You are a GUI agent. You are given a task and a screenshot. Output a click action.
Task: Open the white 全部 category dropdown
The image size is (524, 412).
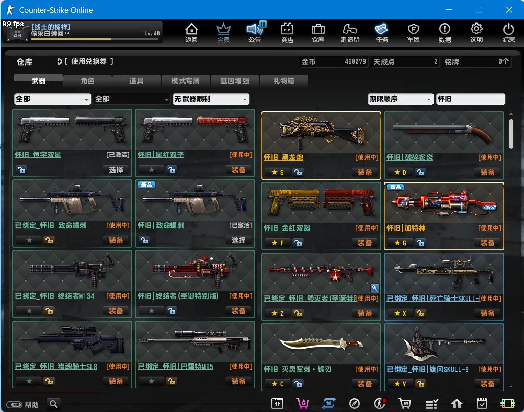point(53,99)
